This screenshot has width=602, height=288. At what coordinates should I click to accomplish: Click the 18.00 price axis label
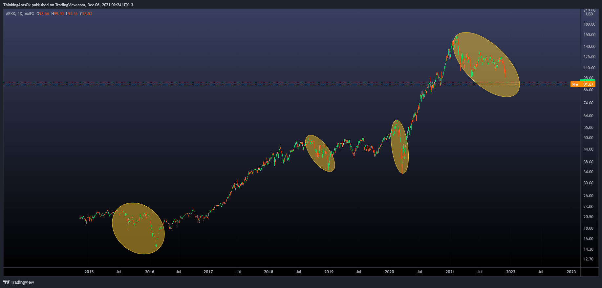589,228
